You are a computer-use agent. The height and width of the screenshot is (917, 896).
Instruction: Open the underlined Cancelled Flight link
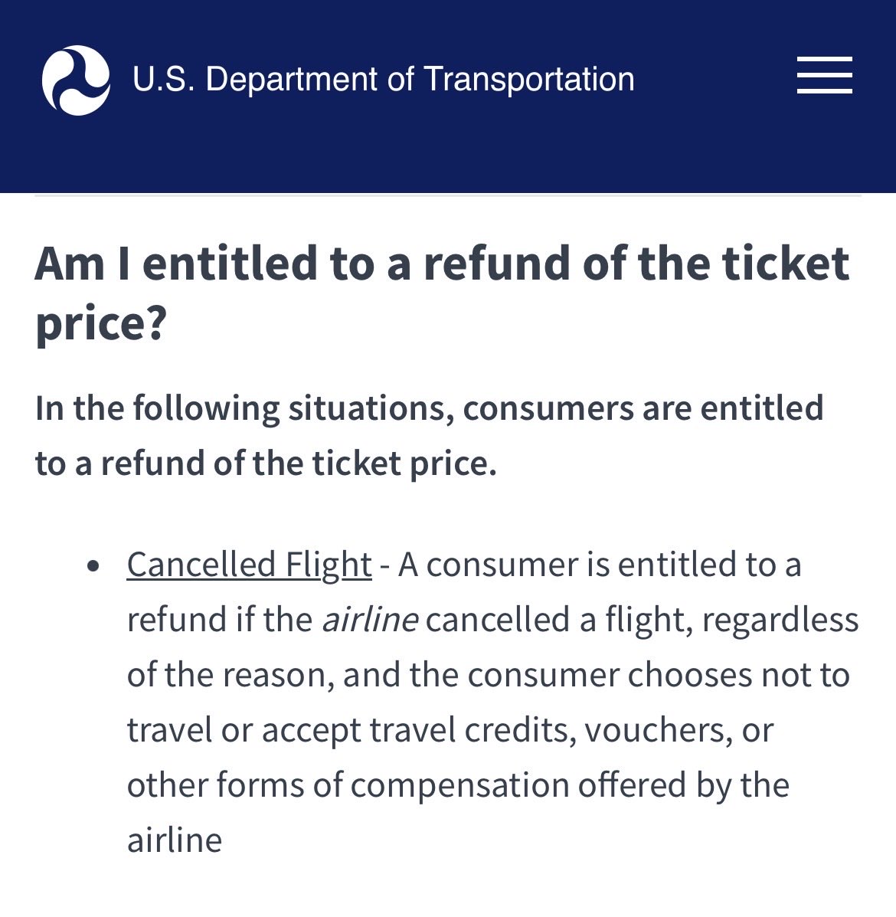click(249, 565)
